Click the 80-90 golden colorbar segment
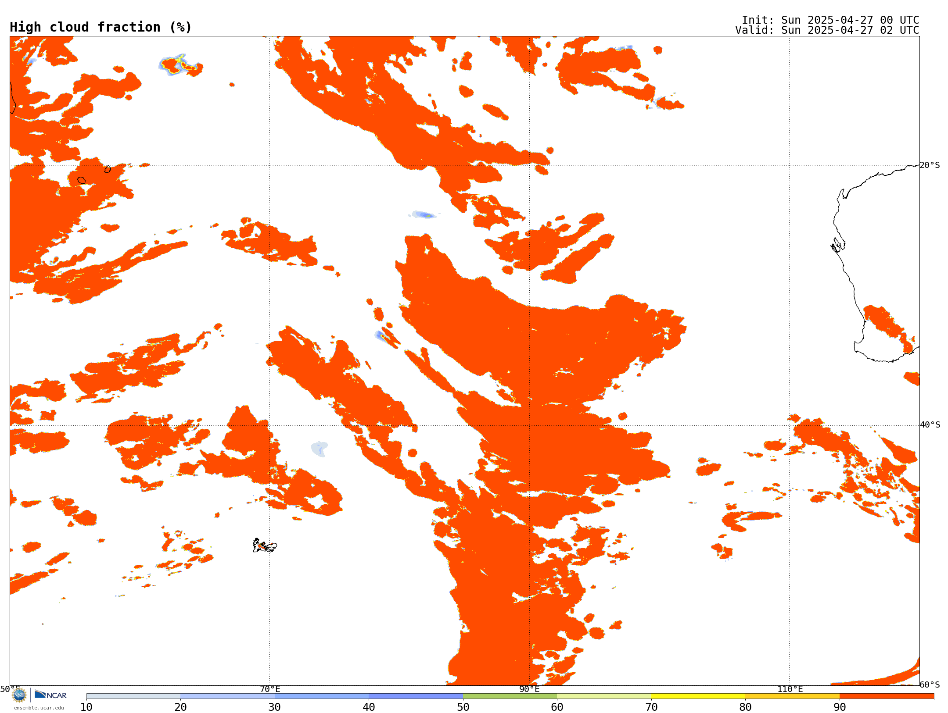The width and height of the screenshot is (948, 713). coord(792,696)
